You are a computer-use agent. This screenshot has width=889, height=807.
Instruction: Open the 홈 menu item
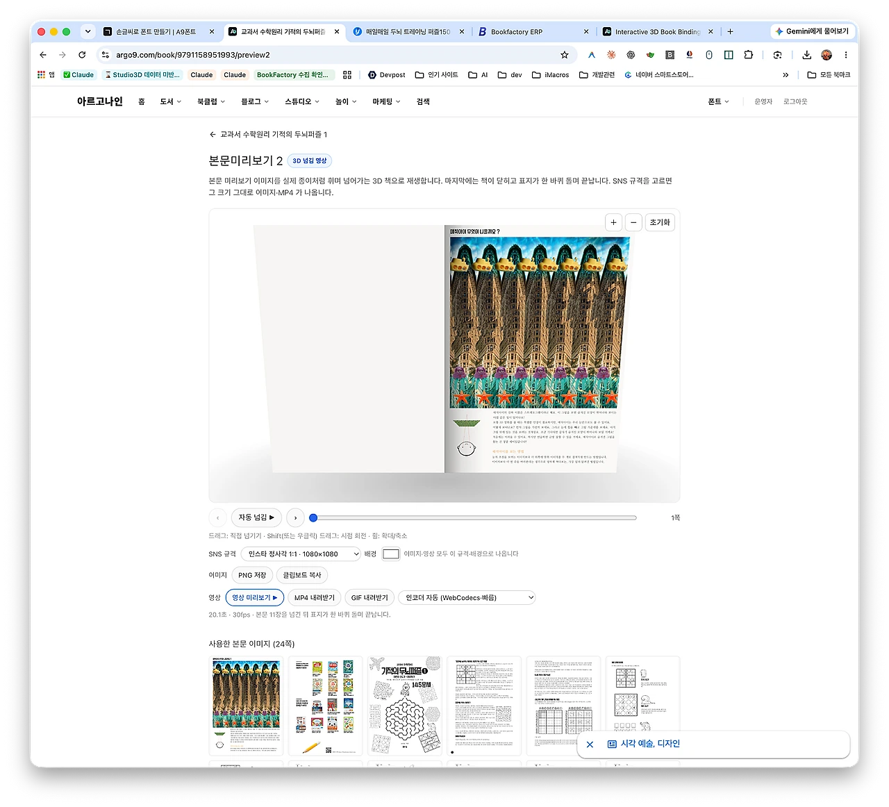pos(142,101)
